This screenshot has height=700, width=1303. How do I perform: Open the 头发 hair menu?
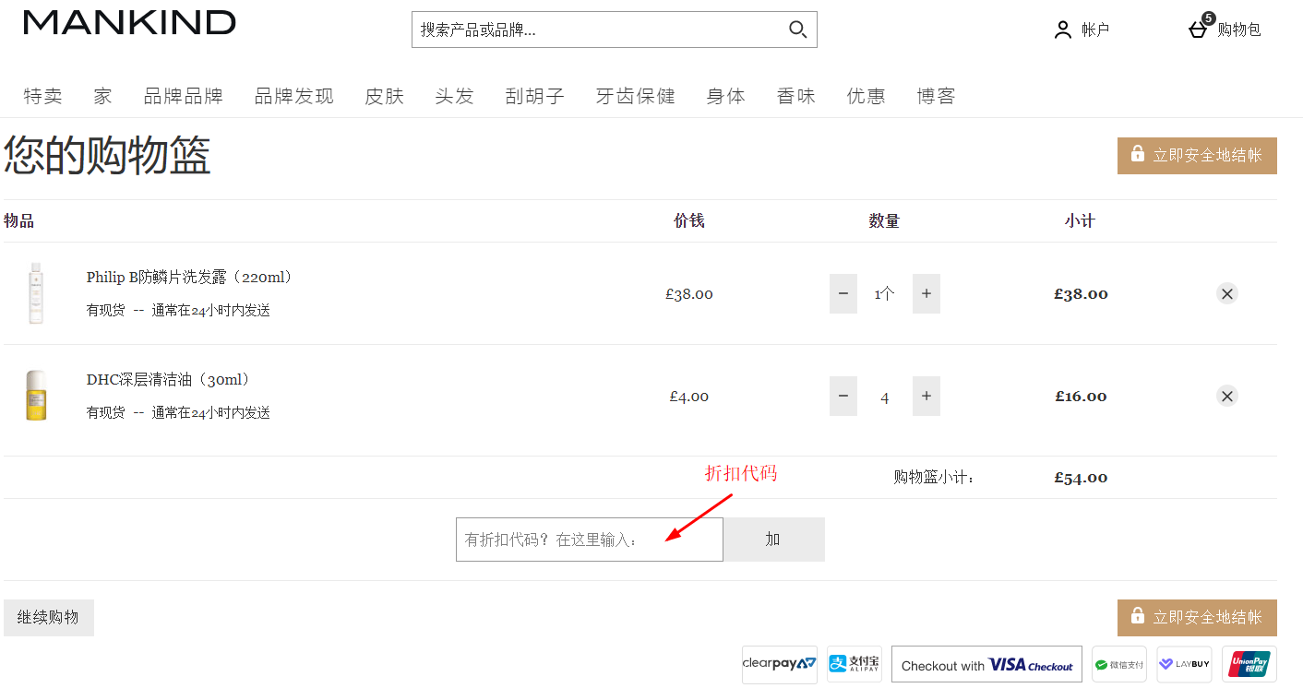pyautogui.click(x=455, y=96)
